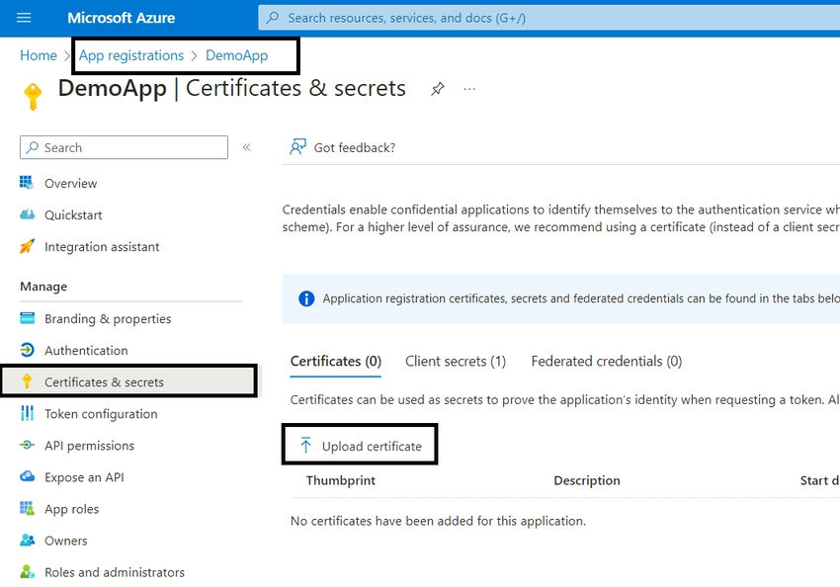The width and height of the screenshot is (840, 587).
Task: Open more options via the ellipsis
Action: [x=468, y=89]
